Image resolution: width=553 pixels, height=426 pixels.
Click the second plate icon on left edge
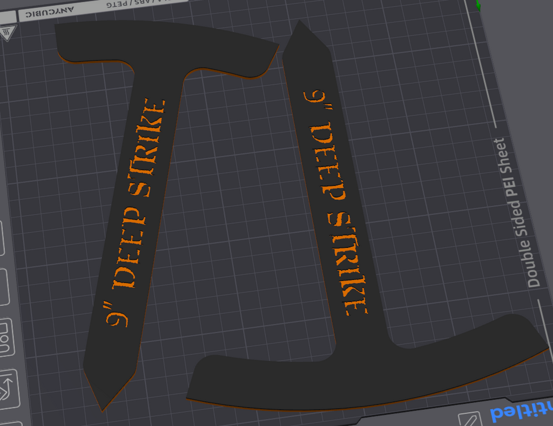4,287
